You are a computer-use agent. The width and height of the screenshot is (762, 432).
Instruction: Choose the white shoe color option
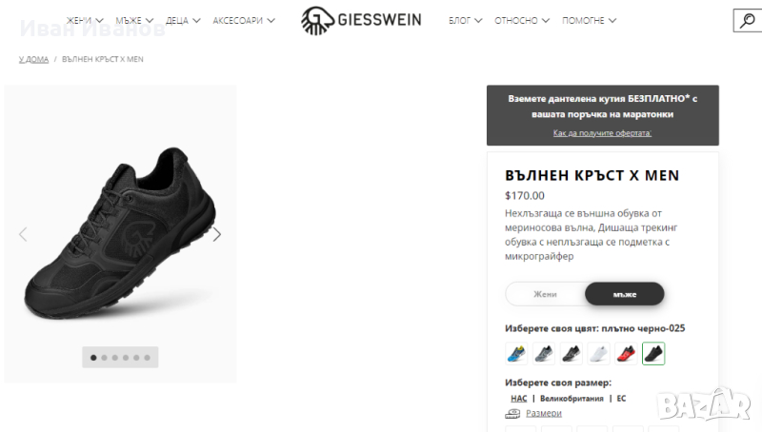[x=599, y=353]
